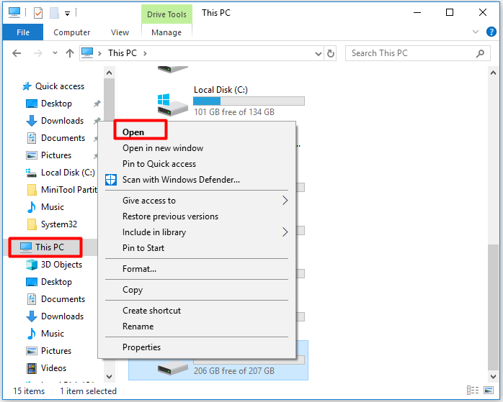Expand the chevron after This PC in address bar
This screenshot has height=402, width=503.
pyautogui.click(x=145, y=53)
